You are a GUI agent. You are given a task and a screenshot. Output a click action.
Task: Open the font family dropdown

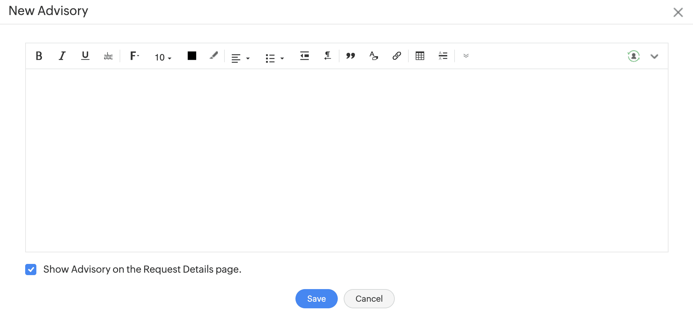coord(134,56)
